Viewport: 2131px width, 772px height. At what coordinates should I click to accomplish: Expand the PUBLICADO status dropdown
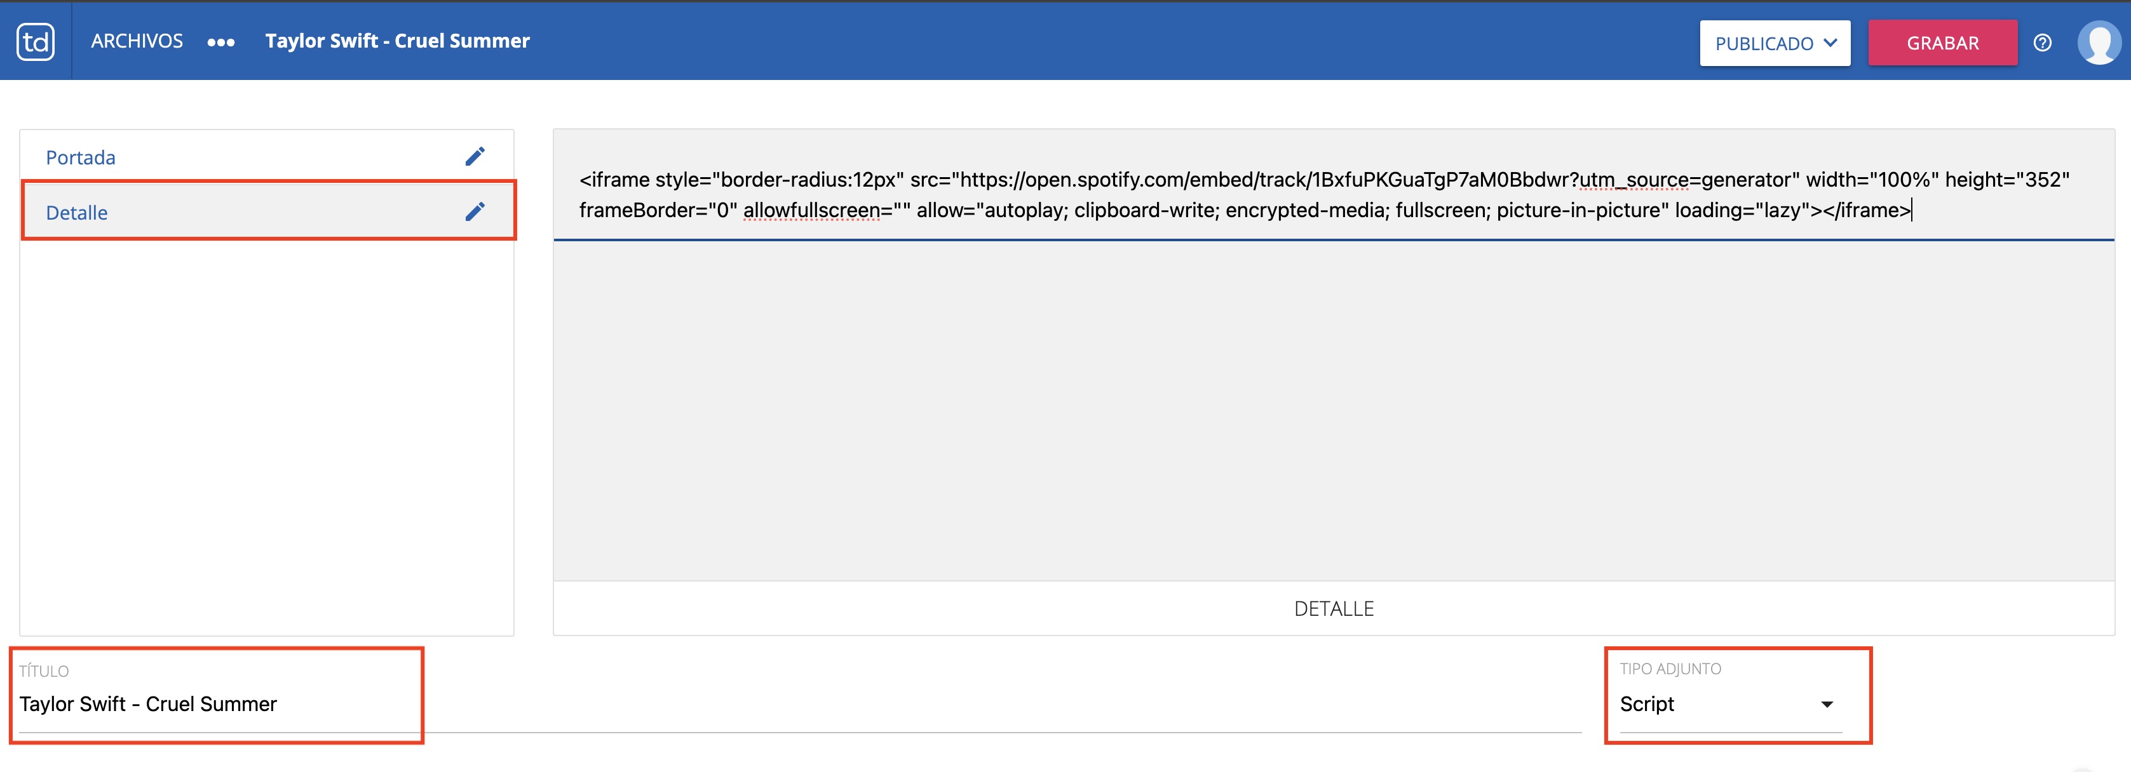point(1775,43)
